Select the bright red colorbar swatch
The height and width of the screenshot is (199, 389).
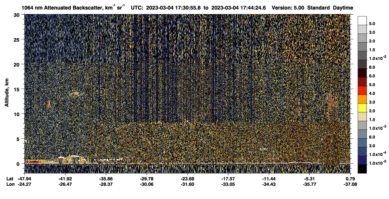pyautogui.click(x=362, y=90)
